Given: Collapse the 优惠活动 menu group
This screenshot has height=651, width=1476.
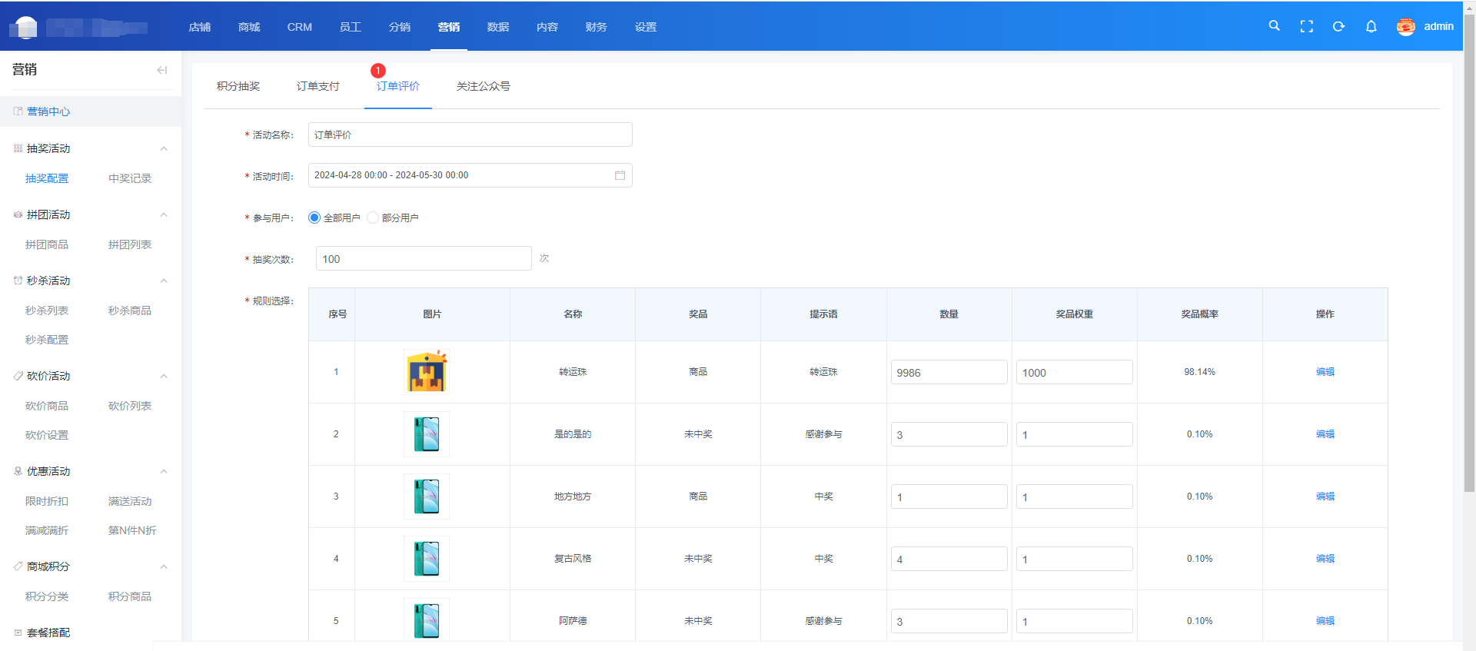Looking at the screenshot, I should pyautogui.click(x=164, y=471).
